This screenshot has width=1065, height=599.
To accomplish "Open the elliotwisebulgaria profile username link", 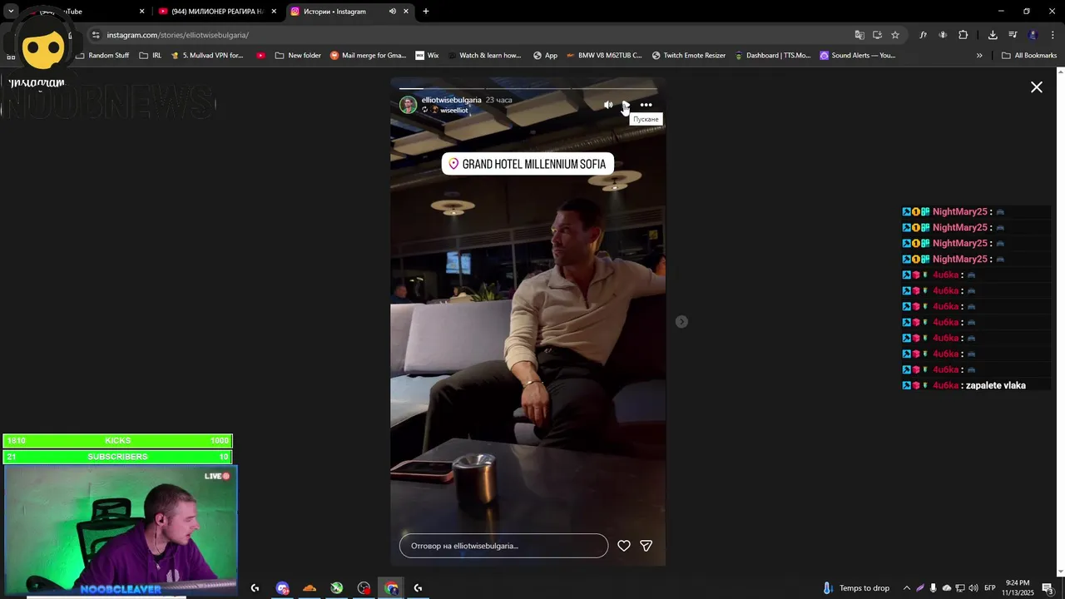I will pos(451,100).
